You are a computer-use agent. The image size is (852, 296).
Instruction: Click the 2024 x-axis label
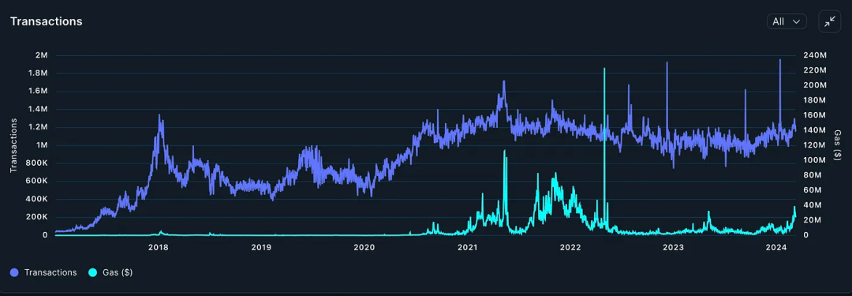pyautogui.click(x=777, y=248)
